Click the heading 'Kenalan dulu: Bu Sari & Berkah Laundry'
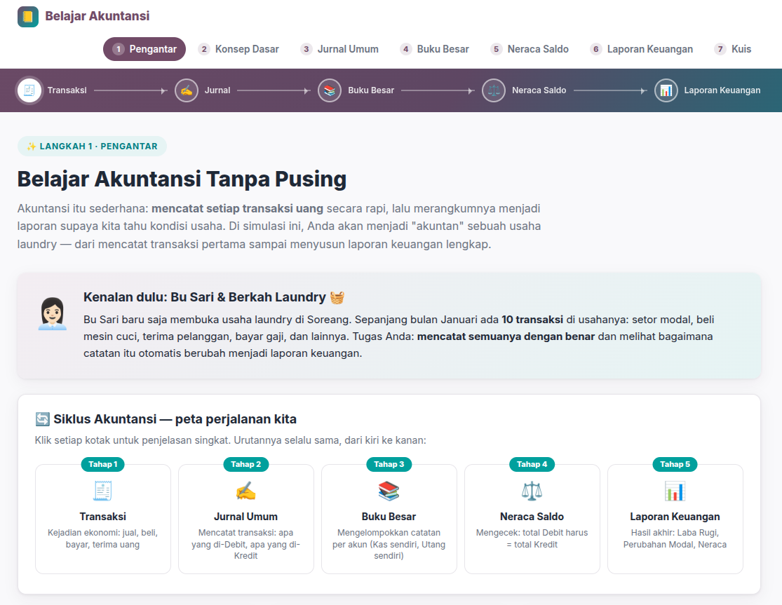This screenshot has height=605, width=782. pos(205,297)
